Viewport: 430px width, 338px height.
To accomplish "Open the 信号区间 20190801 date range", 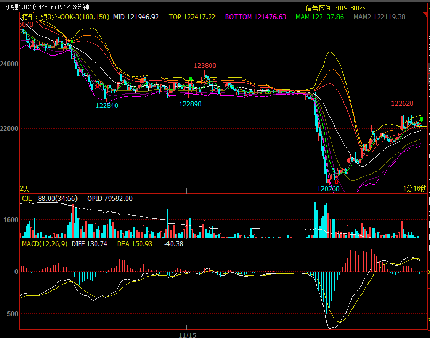I will pos(336,8).
